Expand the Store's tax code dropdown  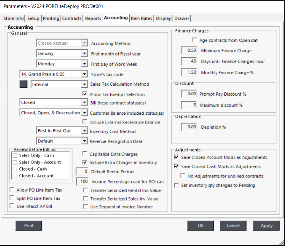pyautogui.click(x=84, y=74)
